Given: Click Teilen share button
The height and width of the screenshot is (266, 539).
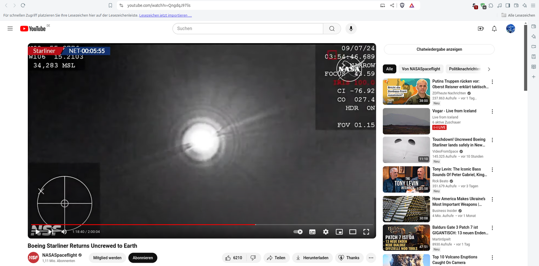Looking at the screenshot, I should (276, 258).
